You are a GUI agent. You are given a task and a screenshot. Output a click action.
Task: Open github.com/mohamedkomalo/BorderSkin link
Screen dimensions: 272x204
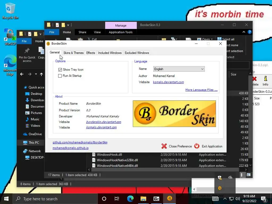tap(80, 142)
